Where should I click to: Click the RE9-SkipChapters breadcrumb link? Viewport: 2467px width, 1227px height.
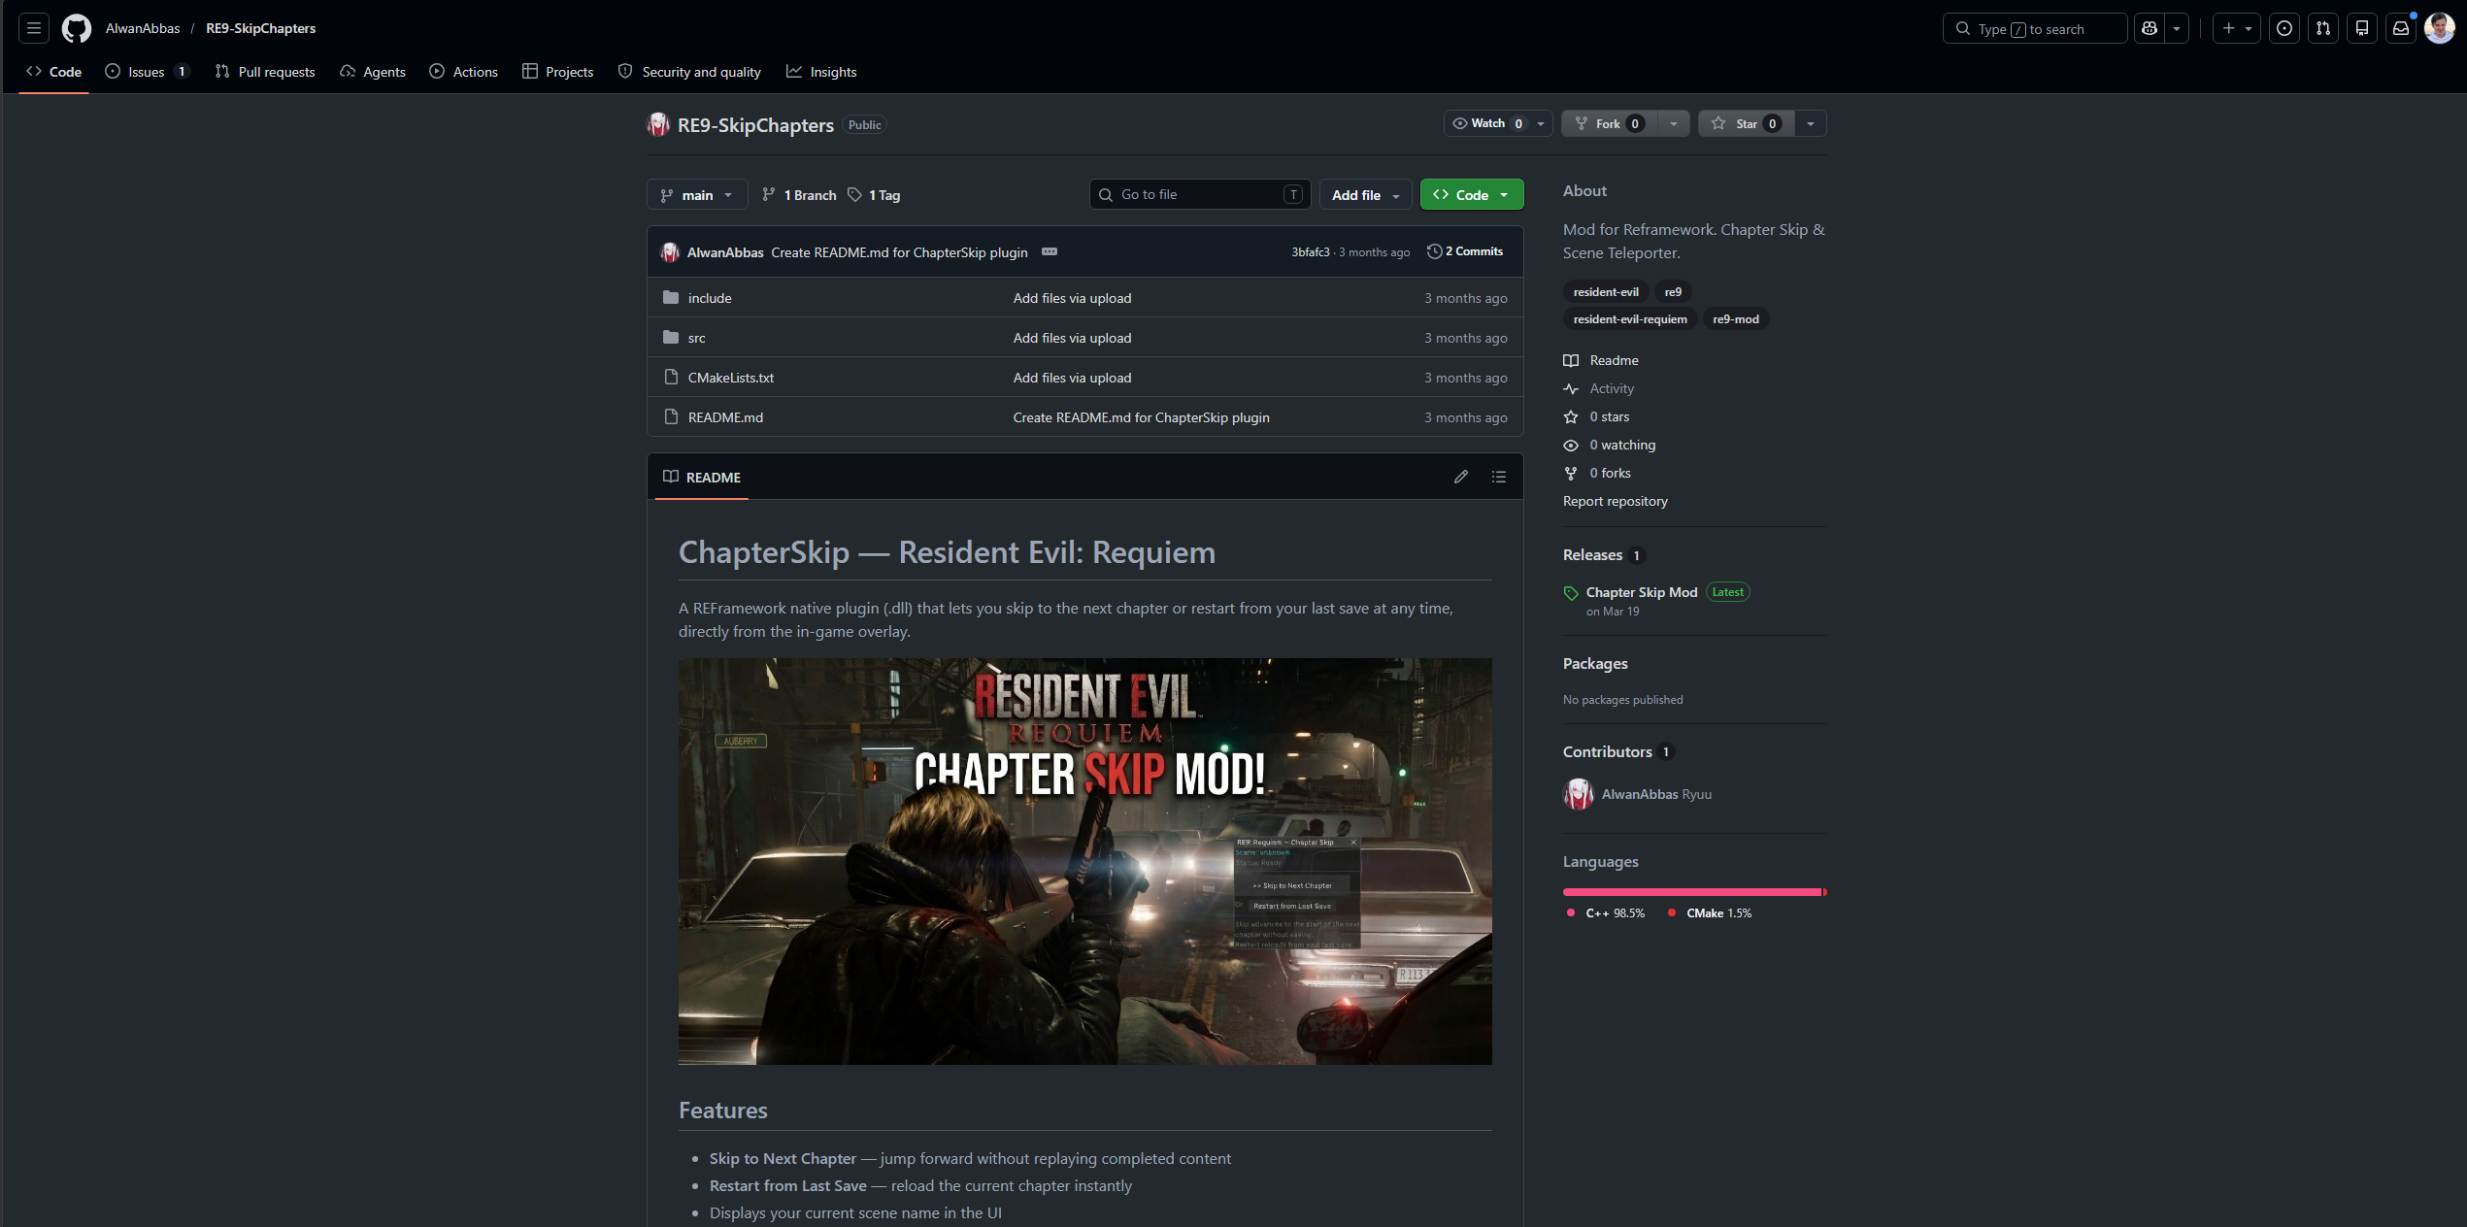pos(260,28)
